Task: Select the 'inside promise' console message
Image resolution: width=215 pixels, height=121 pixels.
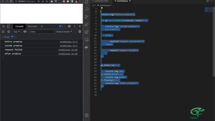Action: 13,46
